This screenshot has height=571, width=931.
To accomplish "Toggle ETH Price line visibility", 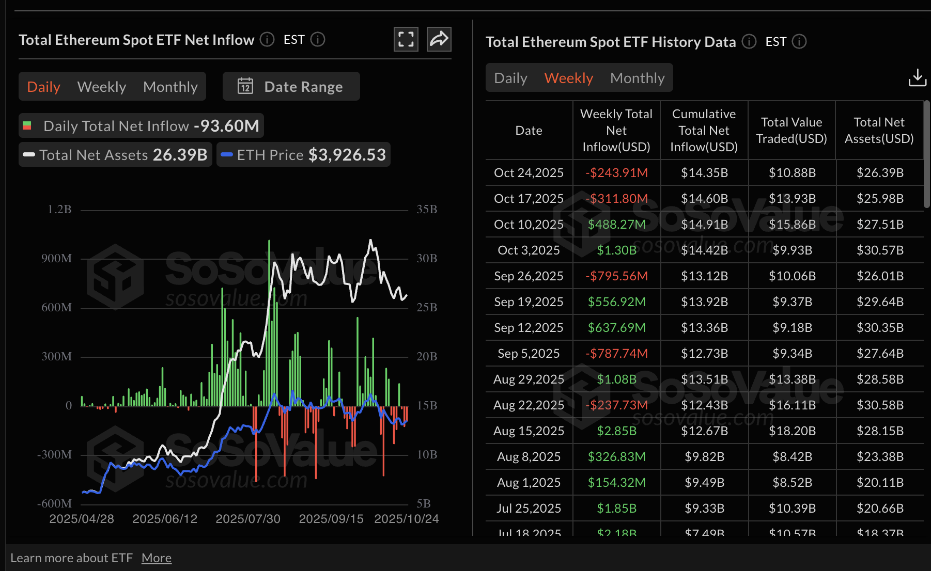I will click(x=304, y=155).
